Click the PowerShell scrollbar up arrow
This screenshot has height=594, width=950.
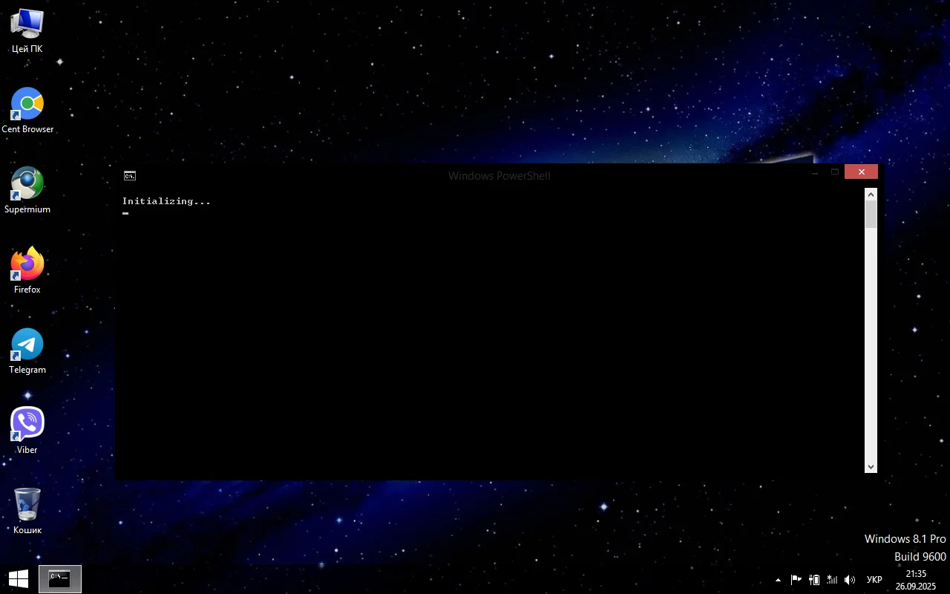click(x=871, y=194)
